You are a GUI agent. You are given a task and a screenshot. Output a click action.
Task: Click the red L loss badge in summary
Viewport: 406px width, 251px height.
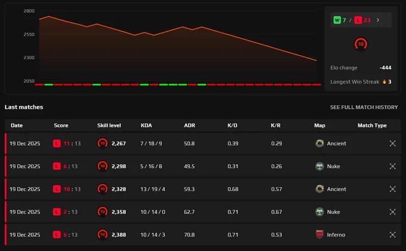pyautogui.click(x=358, y=20)
